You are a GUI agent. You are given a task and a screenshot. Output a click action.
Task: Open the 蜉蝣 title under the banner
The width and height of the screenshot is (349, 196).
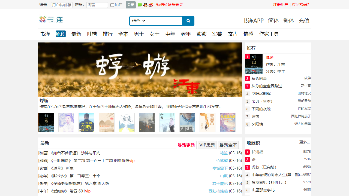[44, 101]
